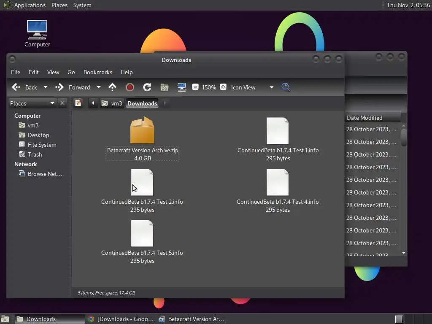The width and height of the screenshot is (432, 324).
Task: Click the first 28 October 2023 row in back window
Action: 372,129
